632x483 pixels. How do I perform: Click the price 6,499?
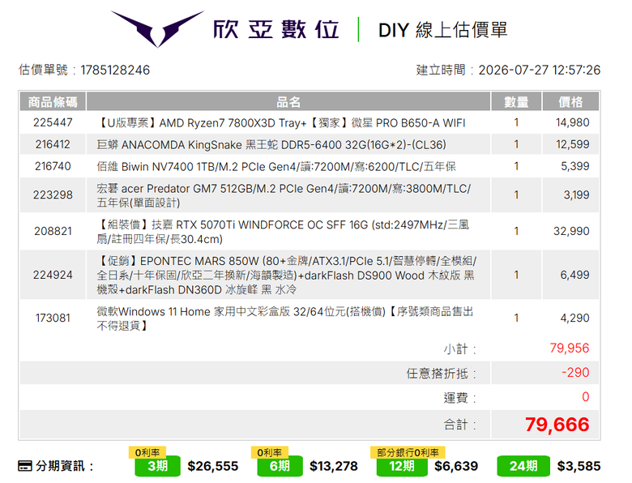pyautogui.click(x=574, y=275)
